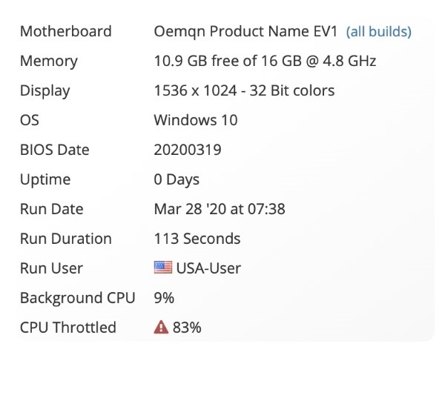
Task: Click the USA flag icon
Action: (x=162, y=268)
